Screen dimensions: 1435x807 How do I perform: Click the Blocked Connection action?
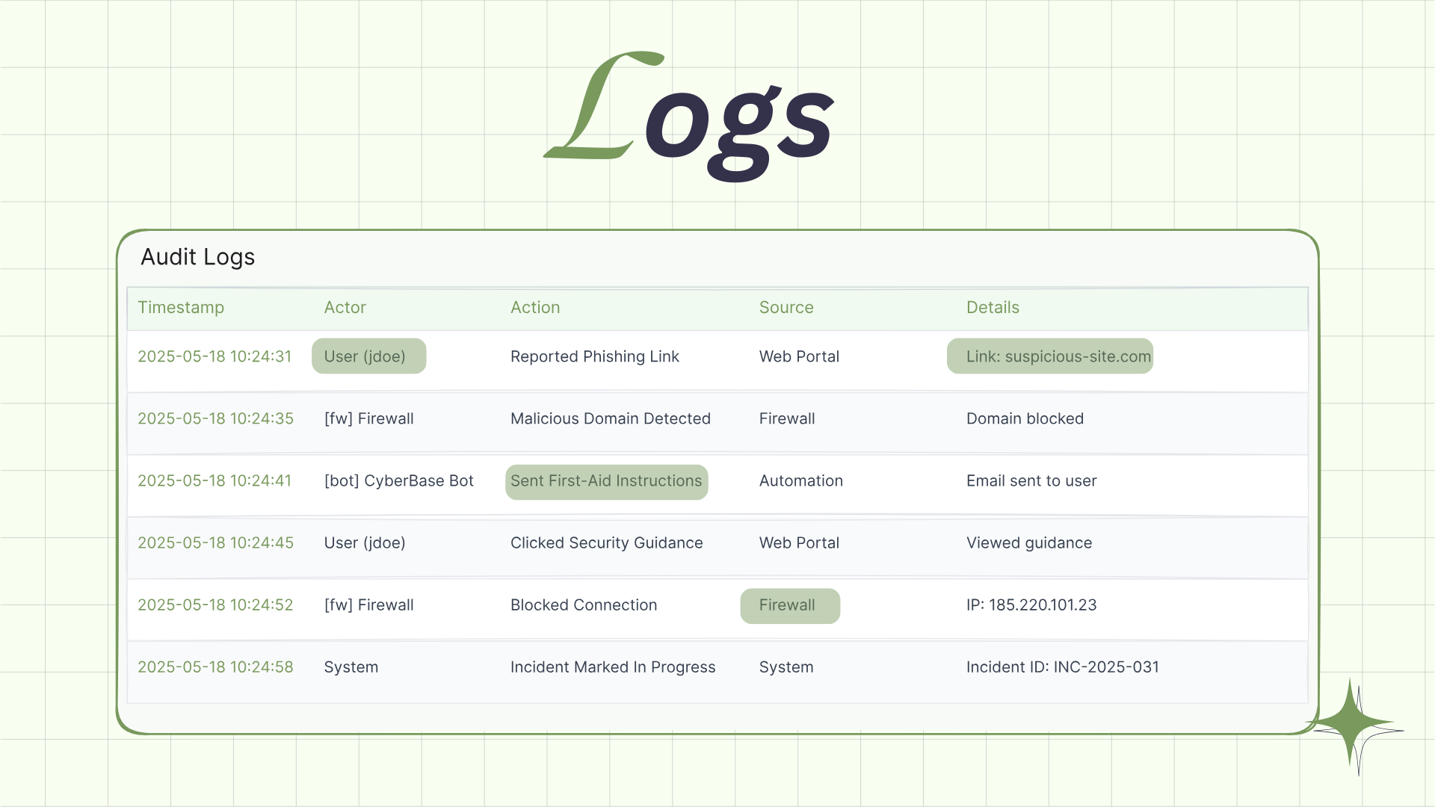click(x=584, y=605)
